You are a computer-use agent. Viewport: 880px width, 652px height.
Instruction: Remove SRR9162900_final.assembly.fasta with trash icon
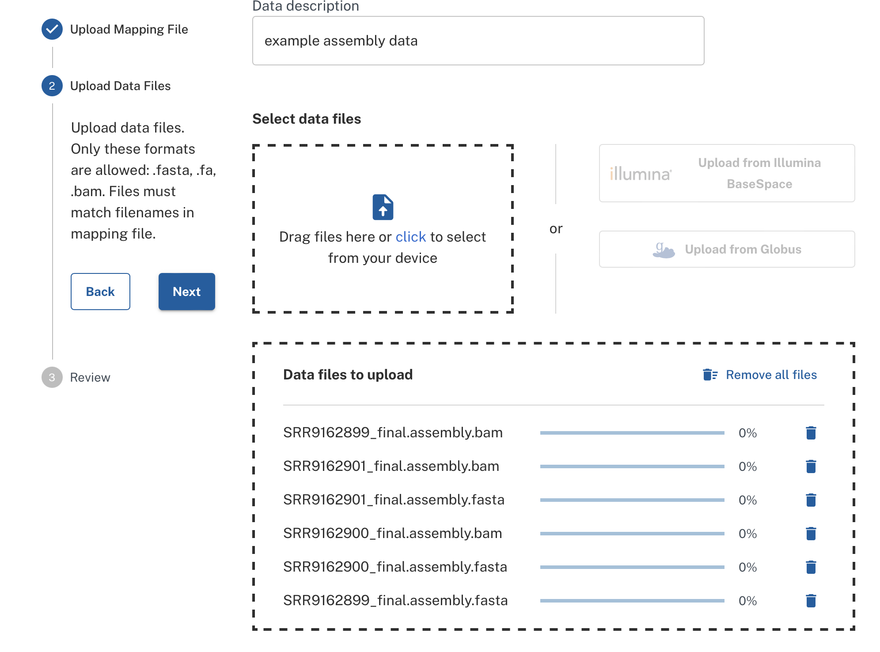pyautogui.click(x=811, y=567)
